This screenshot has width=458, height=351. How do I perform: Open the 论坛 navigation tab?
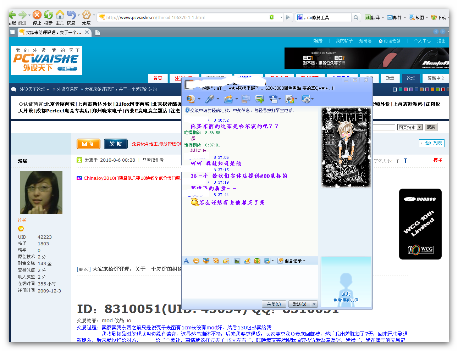click(411, 78)
